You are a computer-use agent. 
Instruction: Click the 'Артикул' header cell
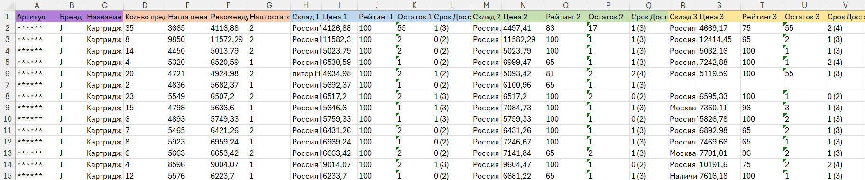tap(37, 17)
